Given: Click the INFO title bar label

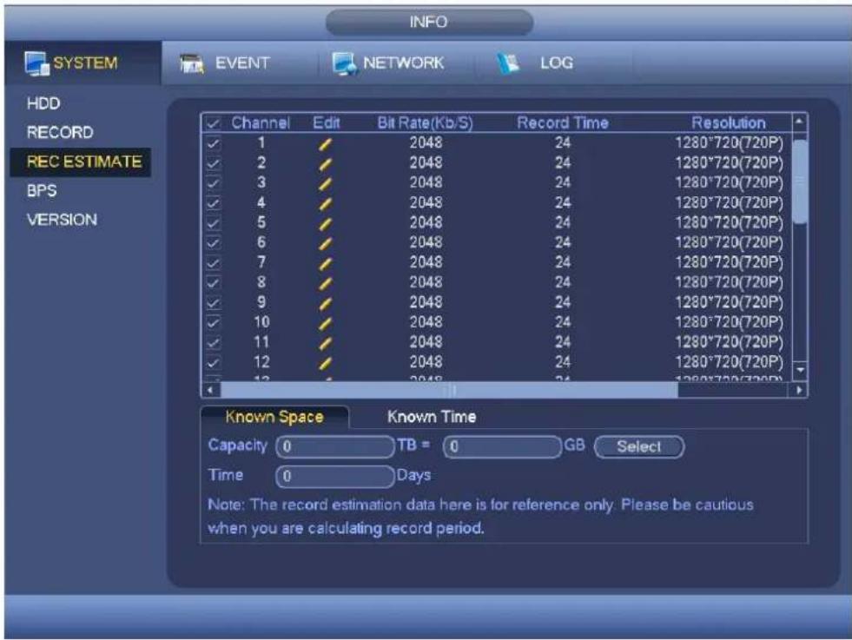Looking at the screenshot, I should (429, 23).
